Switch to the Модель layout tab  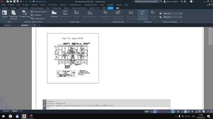coord(6,111)
